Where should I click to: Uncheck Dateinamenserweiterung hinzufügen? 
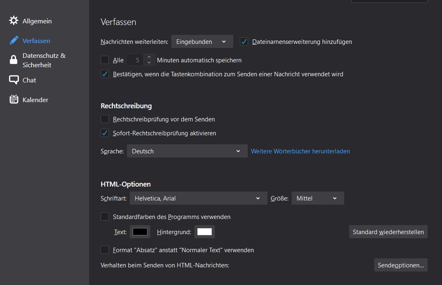244,42
